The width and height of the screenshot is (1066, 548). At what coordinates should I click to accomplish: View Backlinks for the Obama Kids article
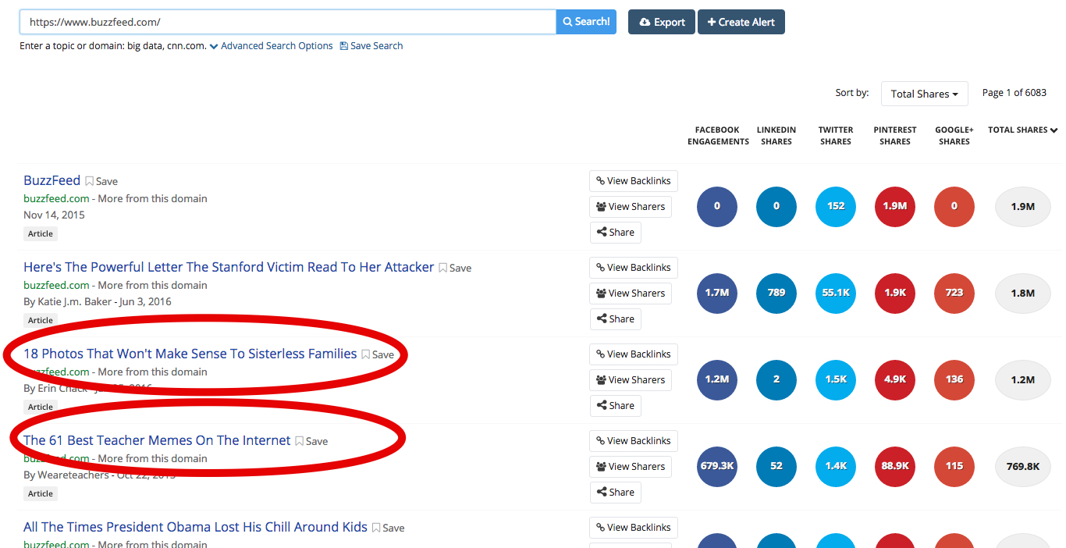634,528
